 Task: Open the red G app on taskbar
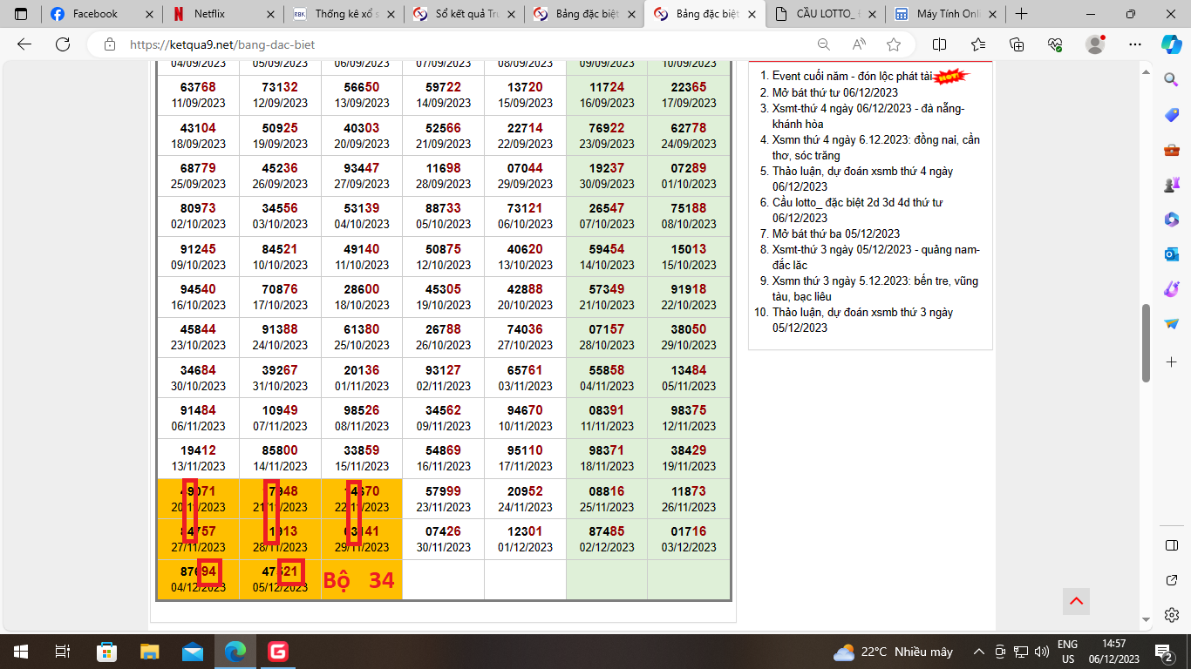(x=278, y=652)
